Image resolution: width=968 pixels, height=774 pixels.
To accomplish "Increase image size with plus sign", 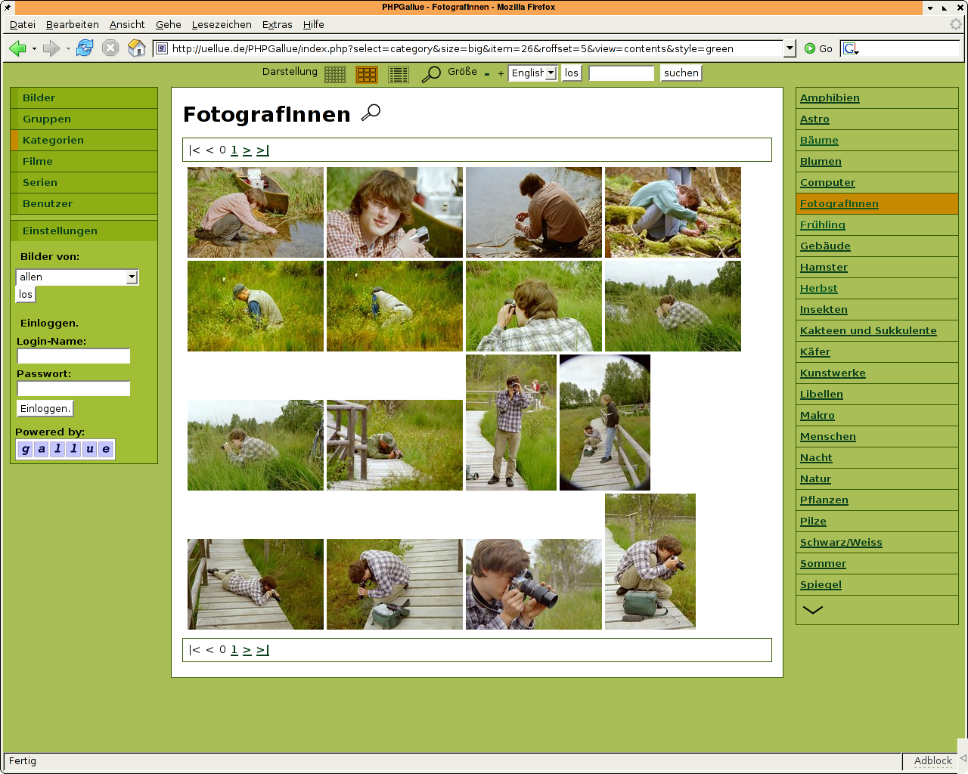I will (501, 74).
